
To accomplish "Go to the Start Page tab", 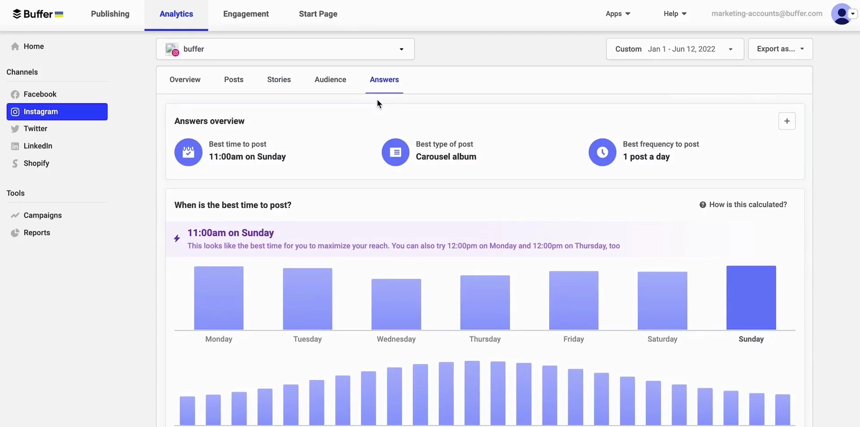I will click(318, 14).
